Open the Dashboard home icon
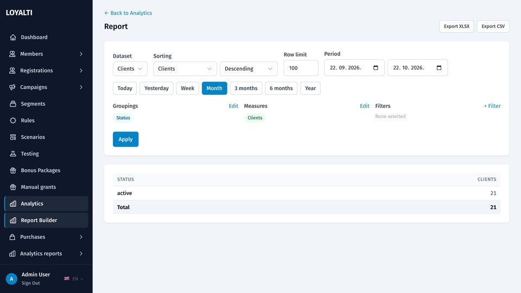 coord(13,37)
